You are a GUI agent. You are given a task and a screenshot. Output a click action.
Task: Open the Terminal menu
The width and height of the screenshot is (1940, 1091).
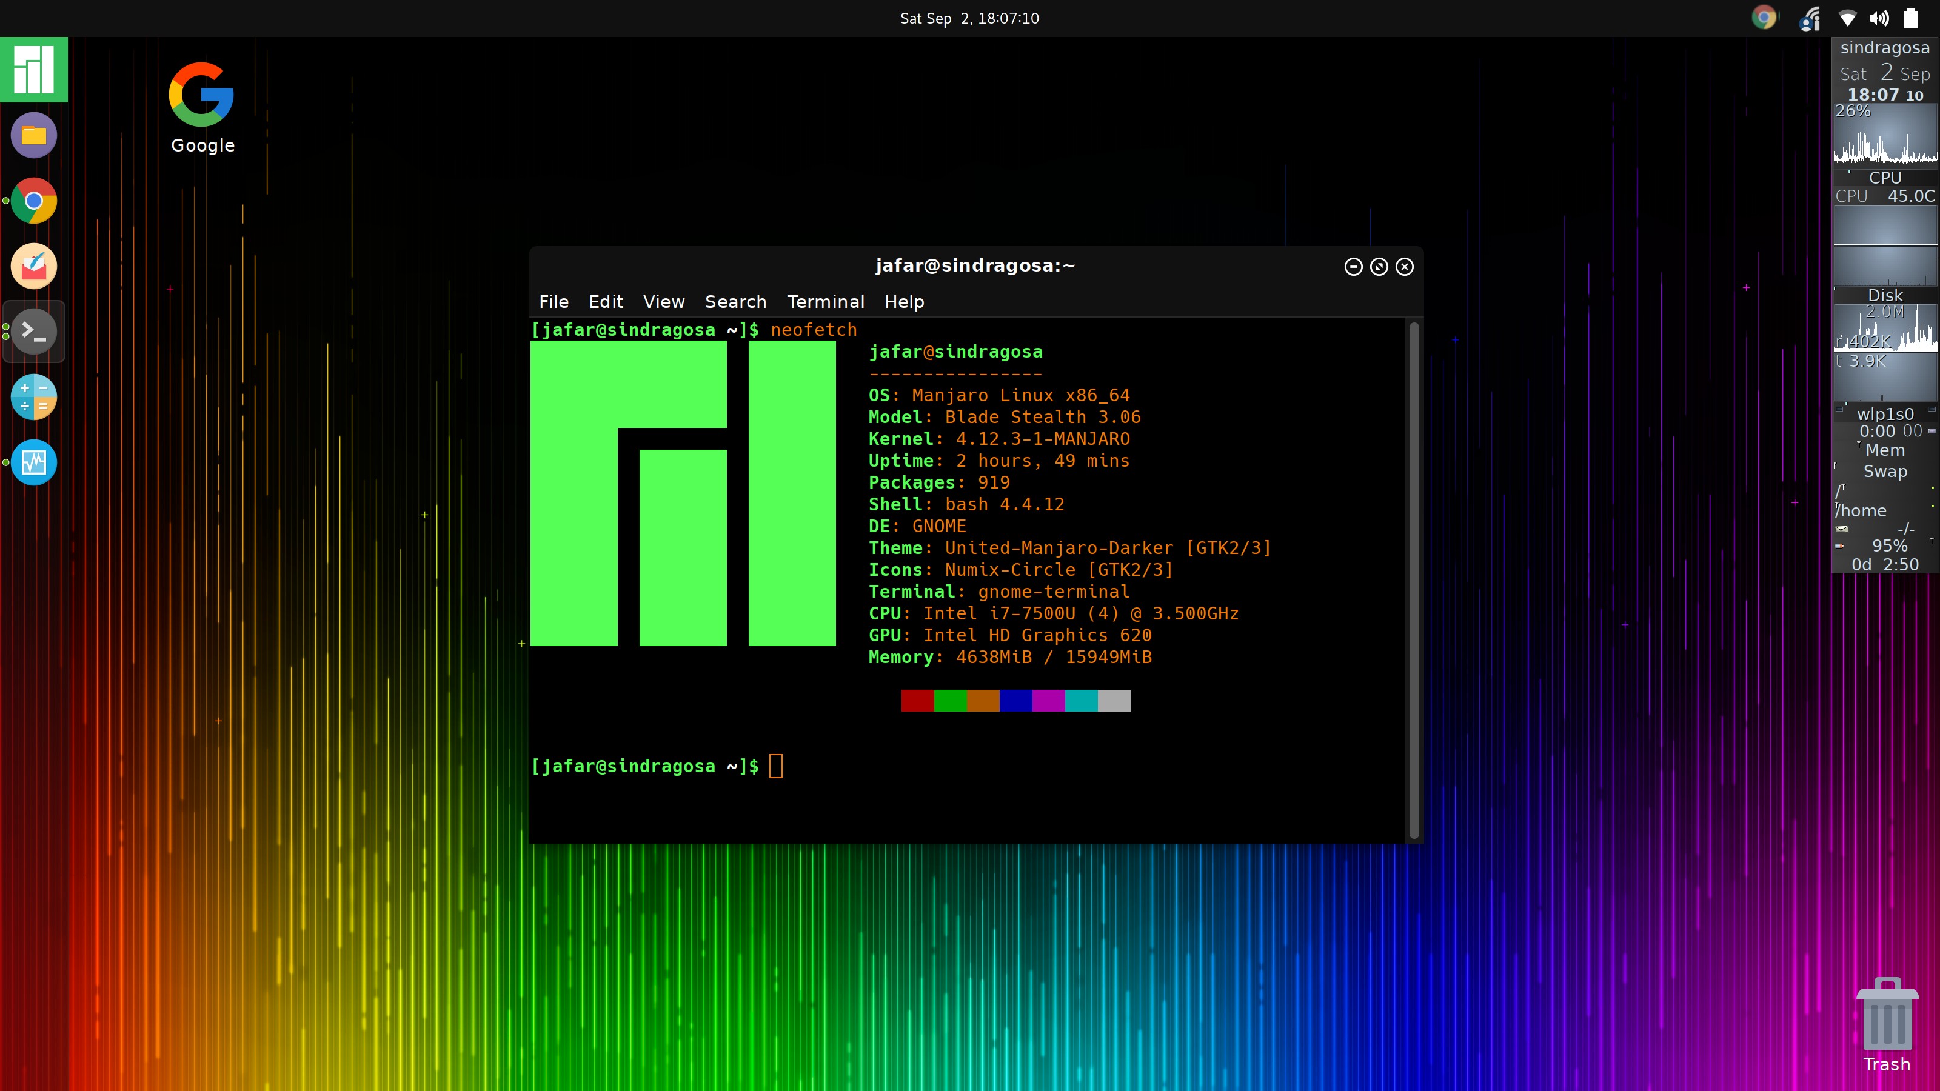(x=825, y=302)
